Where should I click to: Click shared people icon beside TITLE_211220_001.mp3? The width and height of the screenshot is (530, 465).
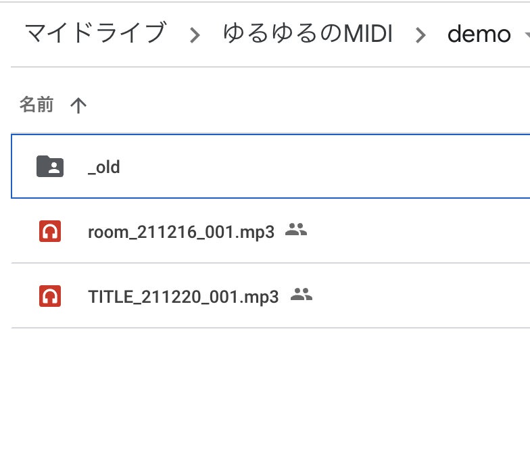click(x=301, y=295)
